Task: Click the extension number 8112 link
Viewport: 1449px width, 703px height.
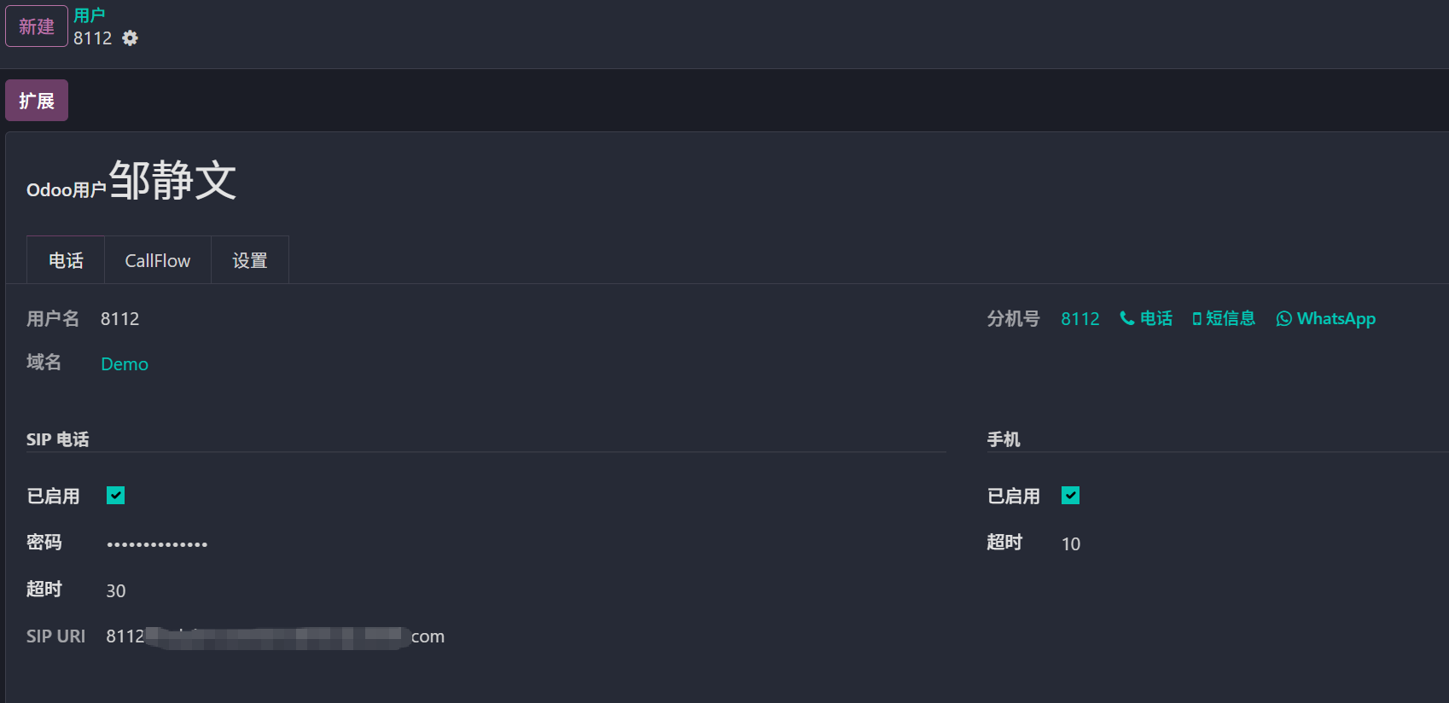Action: (x=1080, y=319)
